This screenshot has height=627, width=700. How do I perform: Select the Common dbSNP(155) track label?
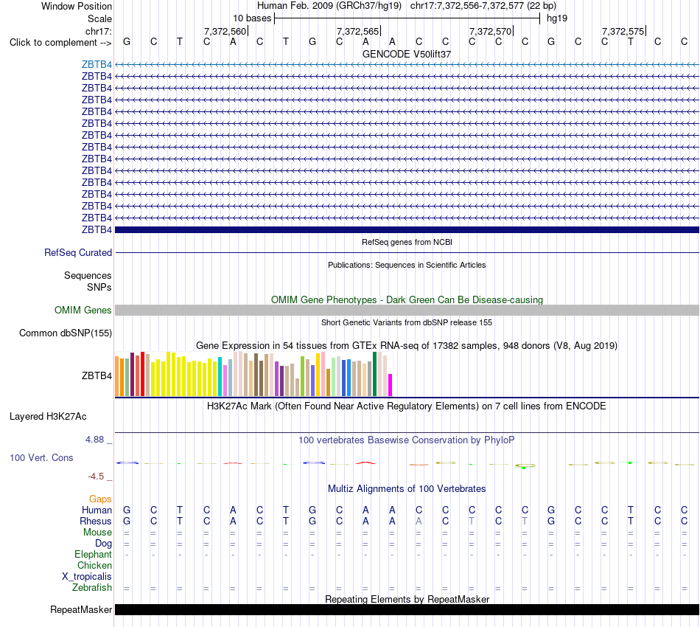[x=66, y=333]
